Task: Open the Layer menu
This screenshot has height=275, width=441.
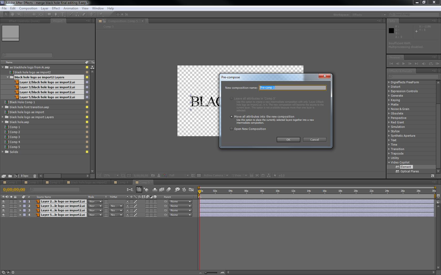Action: pyautogui.click(x=44, y=8)
